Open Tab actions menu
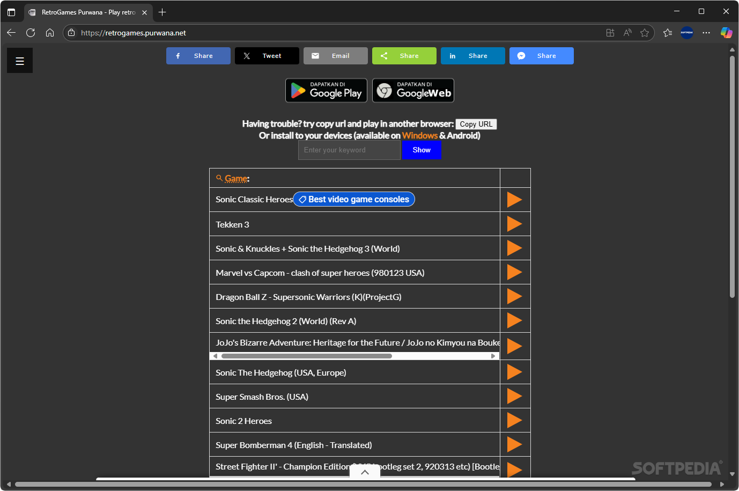The width and height of the screenshot is (739, 491). point(11,12)
